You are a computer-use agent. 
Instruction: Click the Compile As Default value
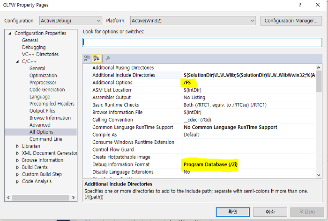click(x=191, y=135)
